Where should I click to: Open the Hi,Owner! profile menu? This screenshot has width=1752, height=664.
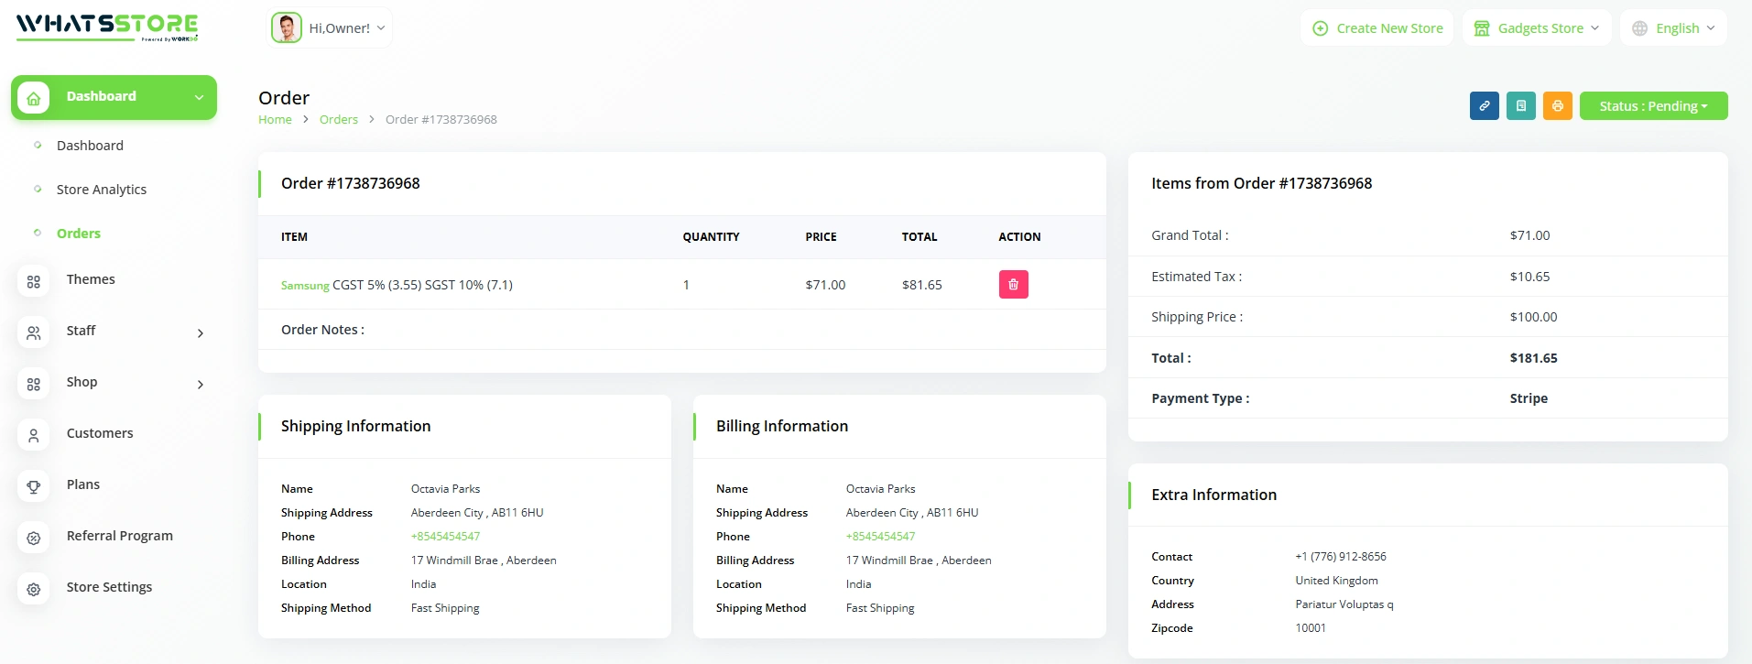(331, 28)
